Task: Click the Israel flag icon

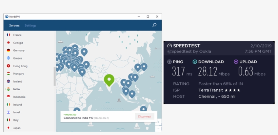Action: coord(8,112)
